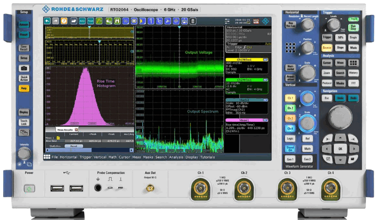Toggle channel Ch 1 key

[x=290, y=98]
